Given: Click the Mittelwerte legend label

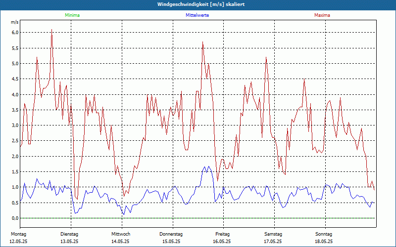Looking at the screenshot, I should click(197, 15).
